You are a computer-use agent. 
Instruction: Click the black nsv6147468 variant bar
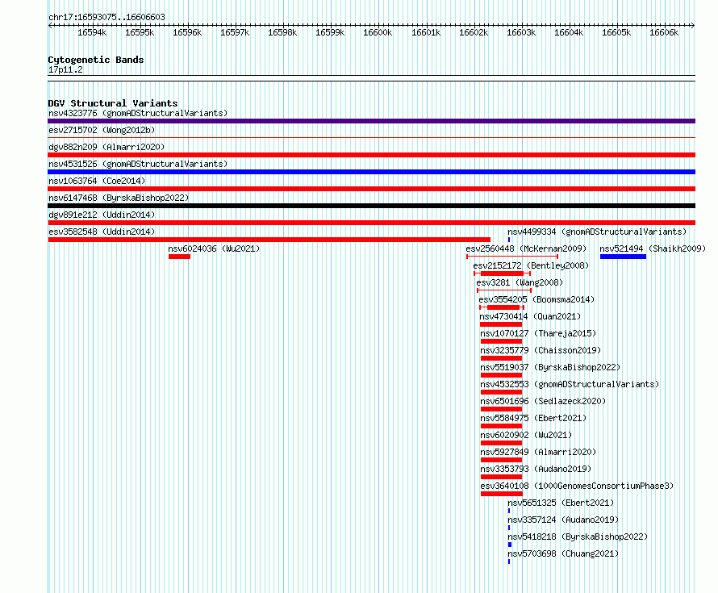(371, 206)
